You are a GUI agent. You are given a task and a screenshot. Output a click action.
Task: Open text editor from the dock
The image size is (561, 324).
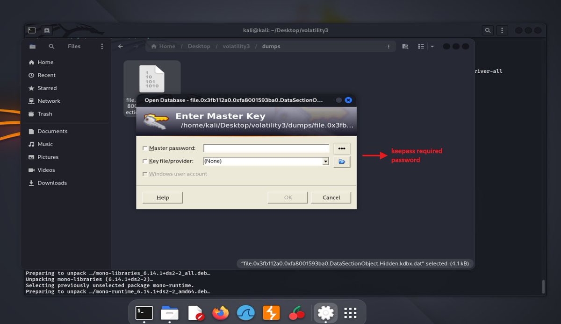[x=195, y=312]
